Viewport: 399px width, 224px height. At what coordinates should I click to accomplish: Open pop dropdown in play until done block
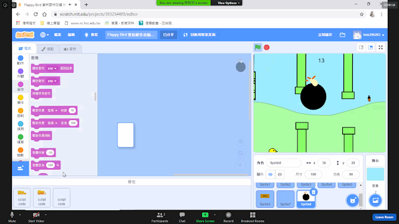pyautogui.click(x=52, y=68)
